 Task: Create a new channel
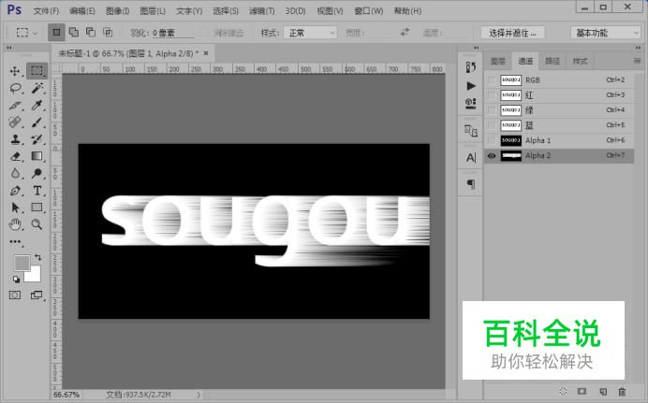point(603,392)
